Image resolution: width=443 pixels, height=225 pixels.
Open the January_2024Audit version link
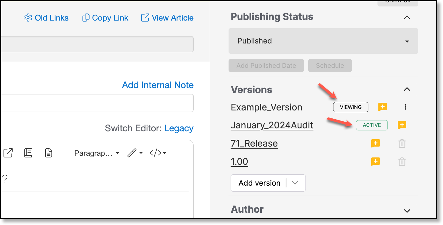272,125
